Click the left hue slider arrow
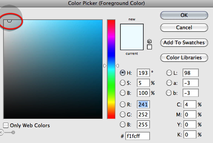 tap(105, 66)
